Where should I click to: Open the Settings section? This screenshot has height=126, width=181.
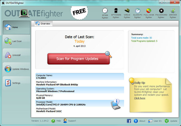pos(16,83)
